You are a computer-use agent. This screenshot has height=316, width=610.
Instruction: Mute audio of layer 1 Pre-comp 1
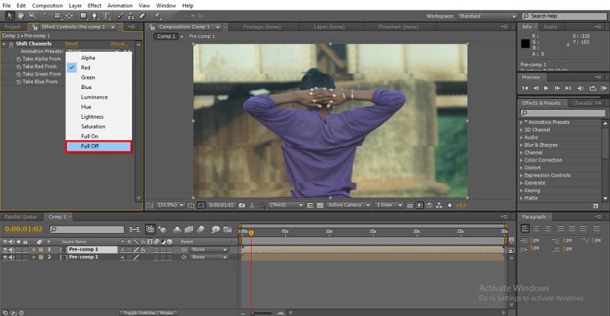(x=11, y=250)
